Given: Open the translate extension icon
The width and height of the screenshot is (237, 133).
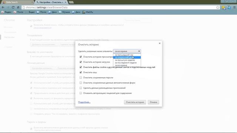Looking at the screenshot, I should click(229, 7).
